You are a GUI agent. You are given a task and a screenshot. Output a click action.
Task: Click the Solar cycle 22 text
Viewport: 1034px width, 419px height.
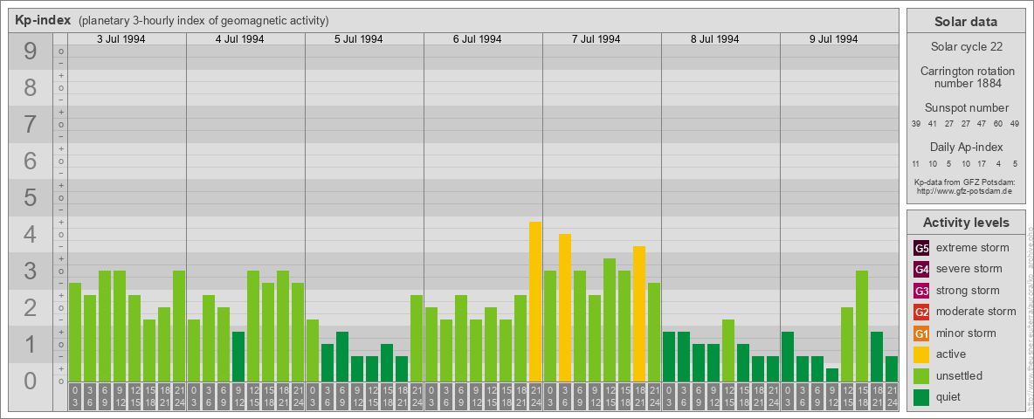pyautogui.click(x=966, y=47)
